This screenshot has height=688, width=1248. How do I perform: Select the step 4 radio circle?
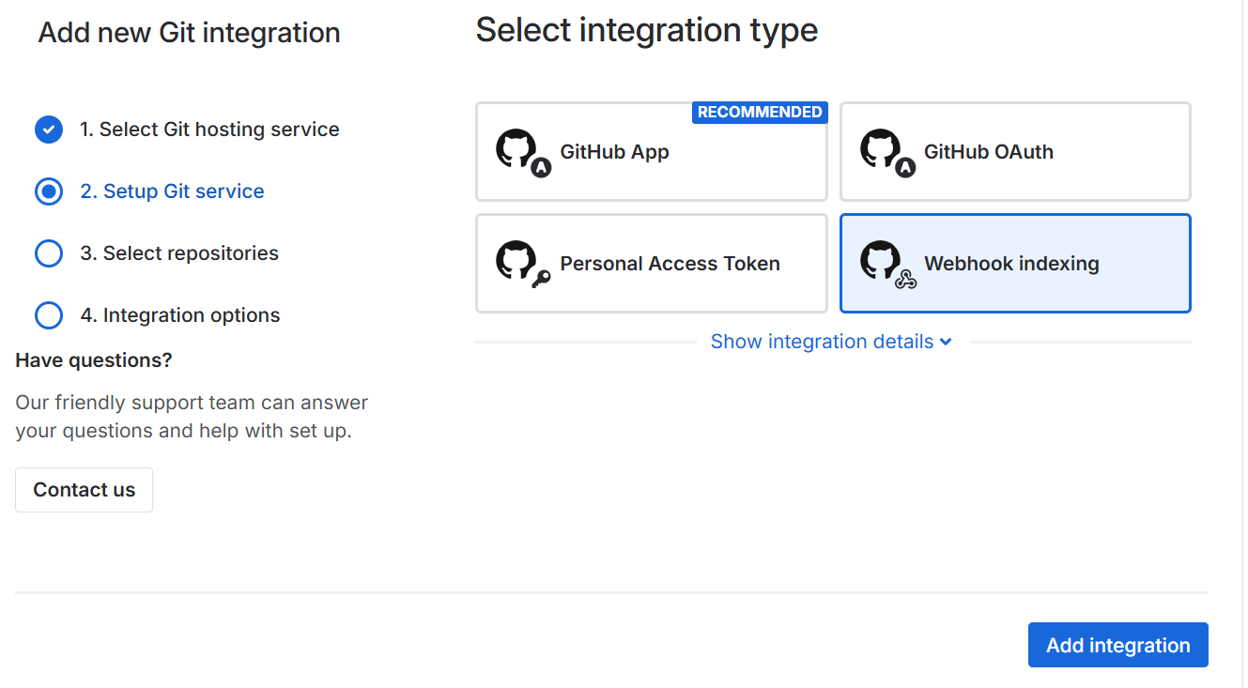[x=49, y=315]
